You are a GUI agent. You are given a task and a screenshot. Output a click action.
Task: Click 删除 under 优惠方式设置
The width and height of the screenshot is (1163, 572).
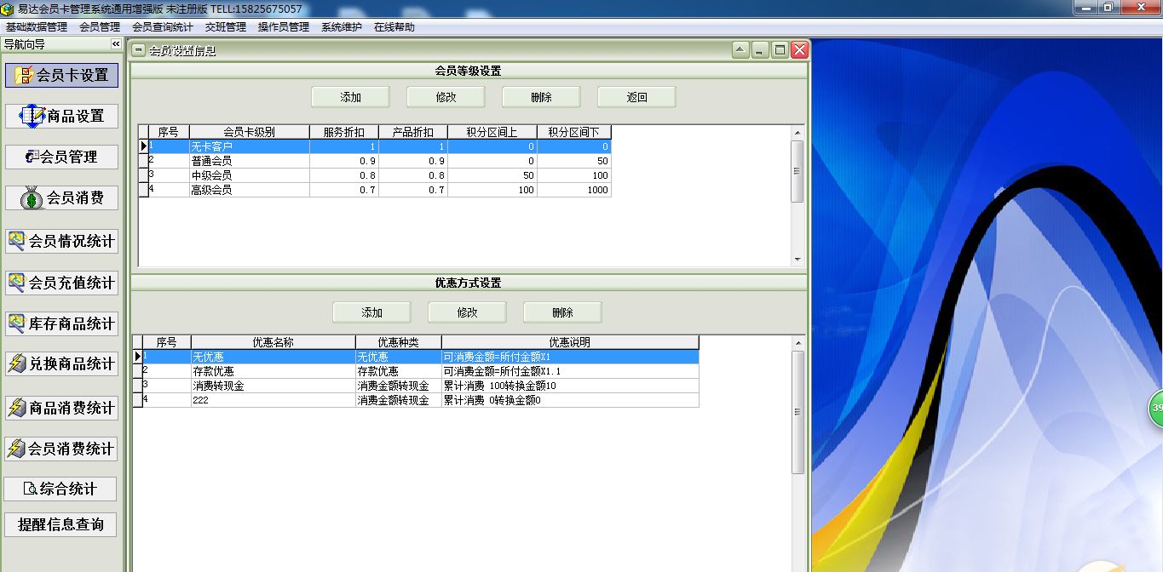point(563,312)
